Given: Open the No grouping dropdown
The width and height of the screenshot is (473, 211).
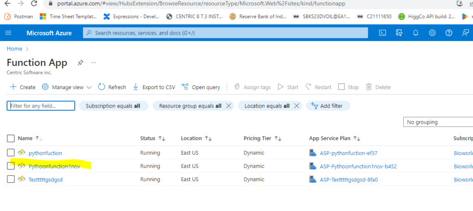Looking at the screenshot, I should [438, 122].
